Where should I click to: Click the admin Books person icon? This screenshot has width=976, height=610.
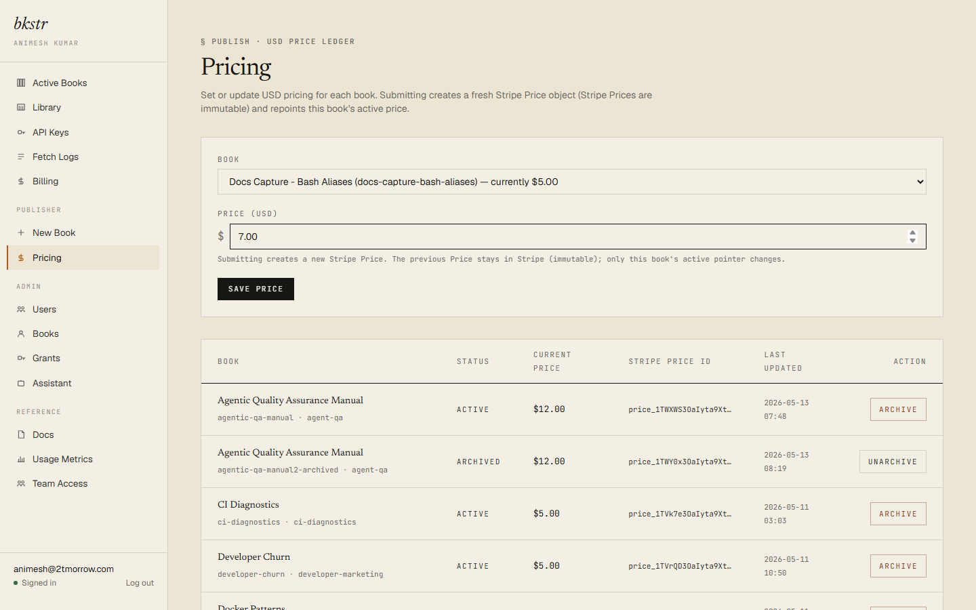pos(21,333)
